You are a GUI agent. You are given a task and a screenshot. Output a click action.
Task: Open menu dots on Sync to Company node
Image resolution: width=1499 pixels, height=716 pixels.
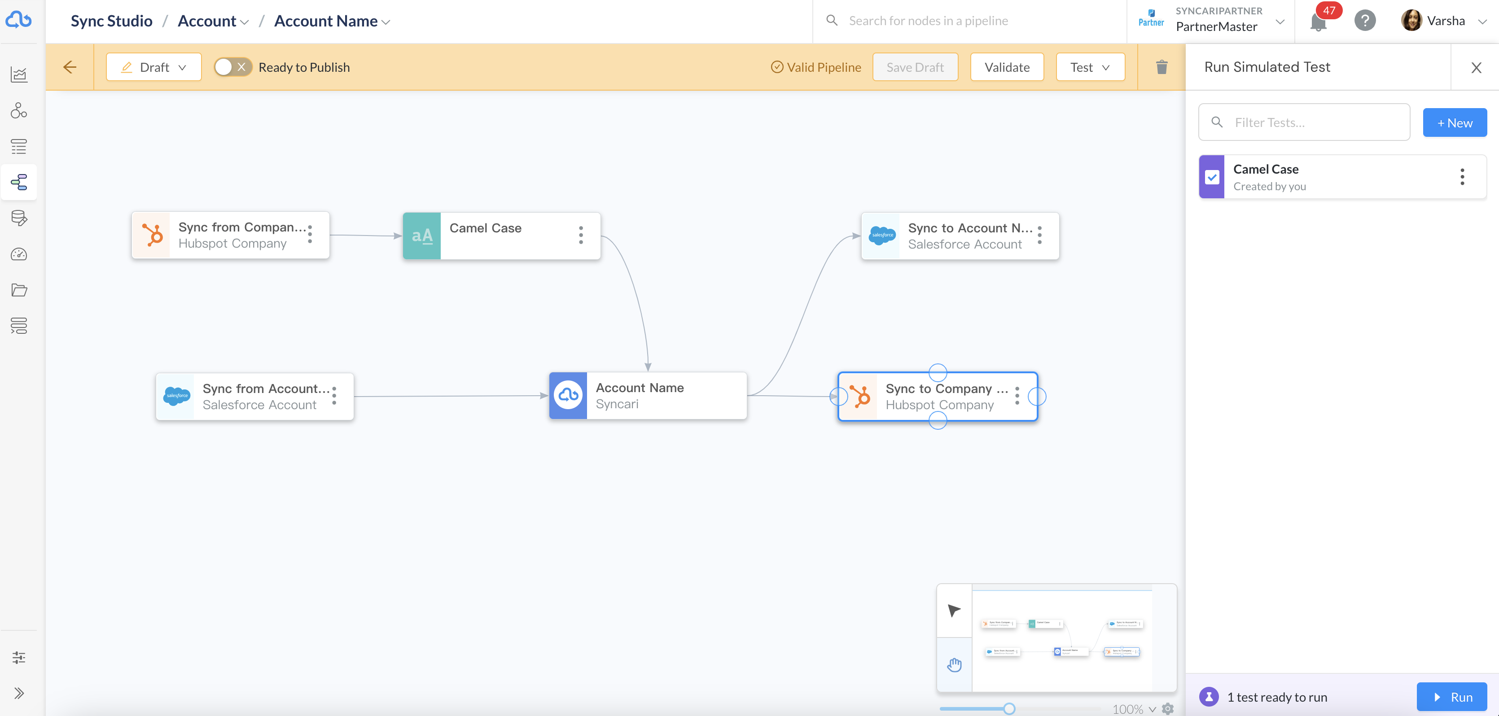click(1017, 396)
